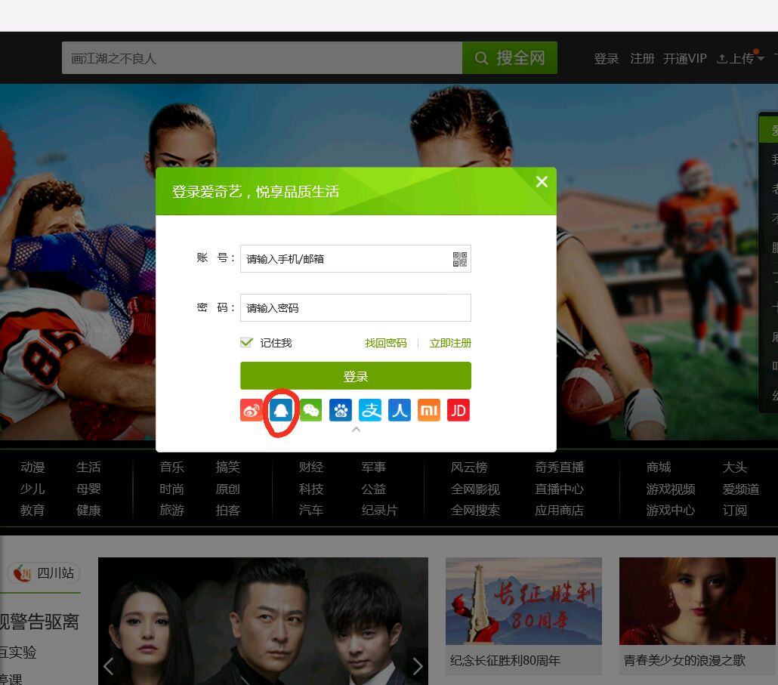Open the 时尚 channel

[x=171, y=489]
